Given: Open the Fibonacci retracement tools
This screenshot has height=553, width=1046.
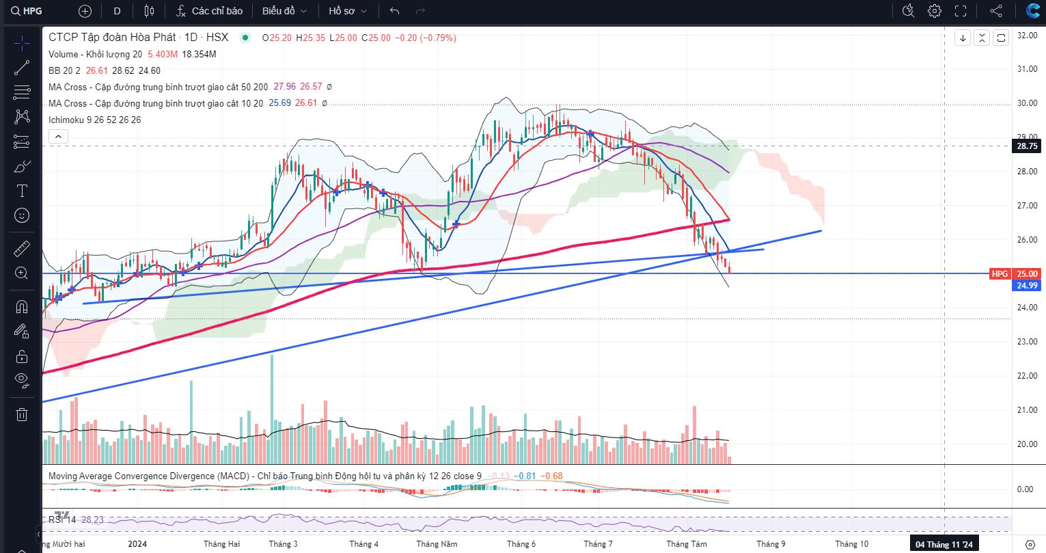Looking at the screenshot, I should pyautogui.click(x=22, y=92).
